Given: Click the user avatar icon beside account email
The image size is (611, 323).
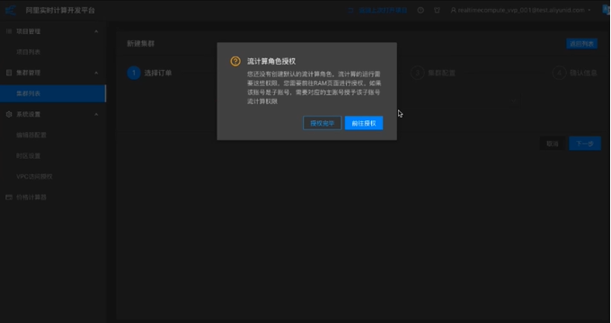Looking at the screenshot, I should pos(453,10).
